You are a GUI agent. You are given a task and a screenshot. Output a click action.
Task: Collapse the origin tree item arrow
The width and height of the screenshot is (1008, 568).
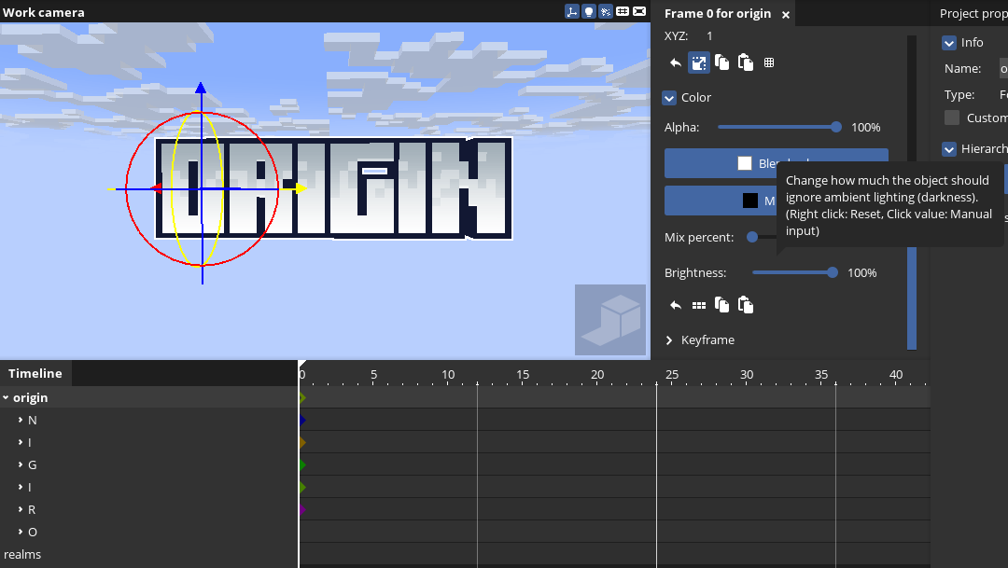click(6, 397)
